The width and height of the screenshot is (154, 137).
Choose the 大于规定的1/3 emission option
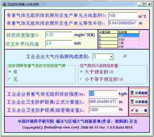coord(81,72)
